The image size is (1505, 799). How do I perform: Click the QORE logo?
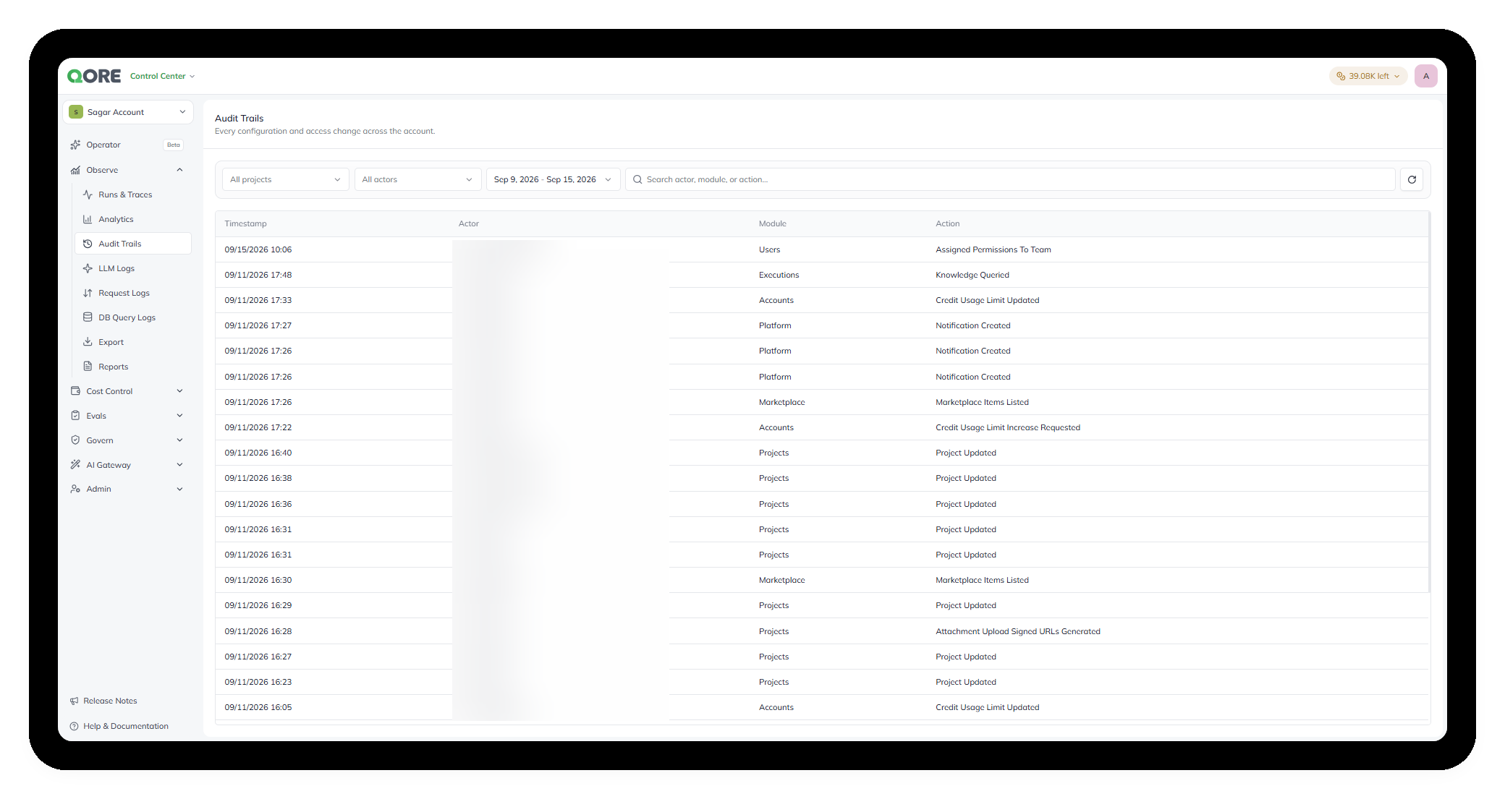click(94, 76)
